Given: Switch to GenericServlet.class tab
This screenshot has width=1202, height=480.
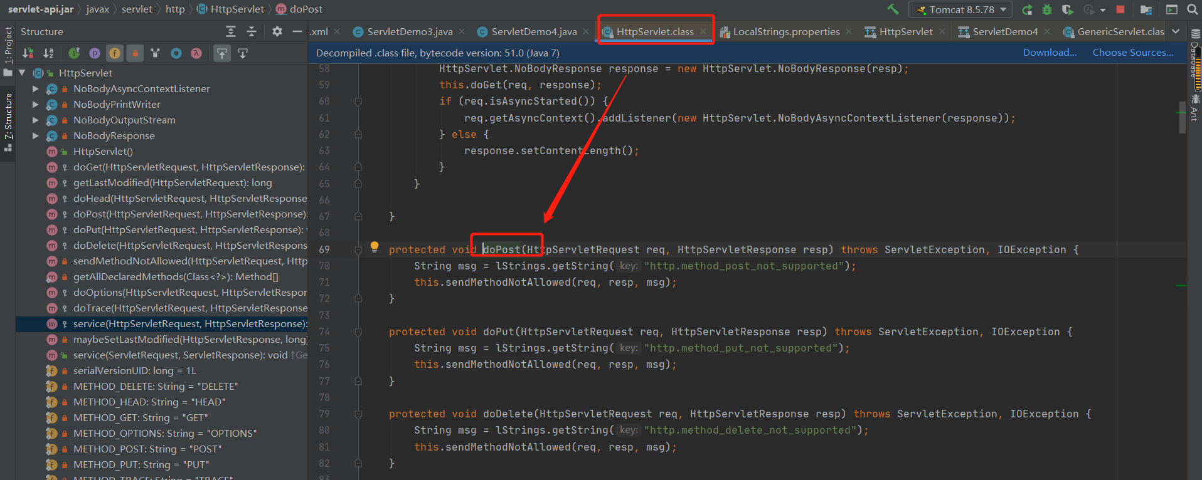Looking at the screenshot, I should pyautogui.click(x=1114, y=31).
